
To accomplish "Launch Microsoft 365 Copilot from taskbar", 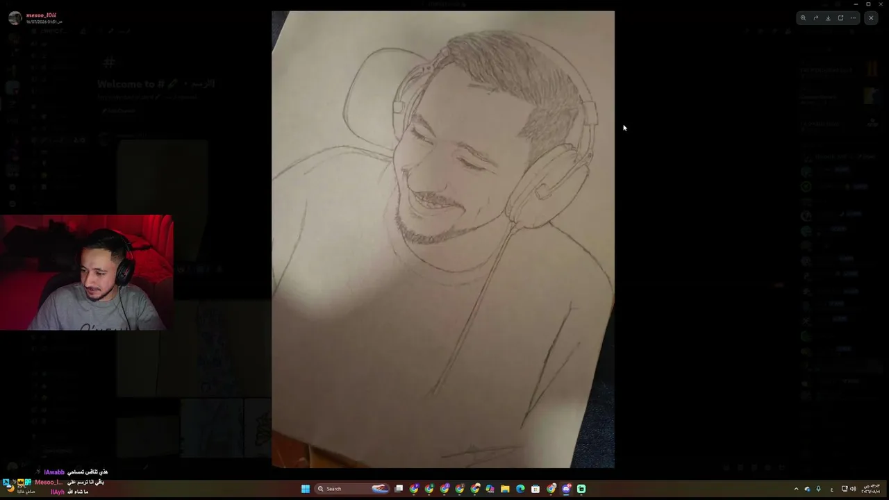I will 490,489.
